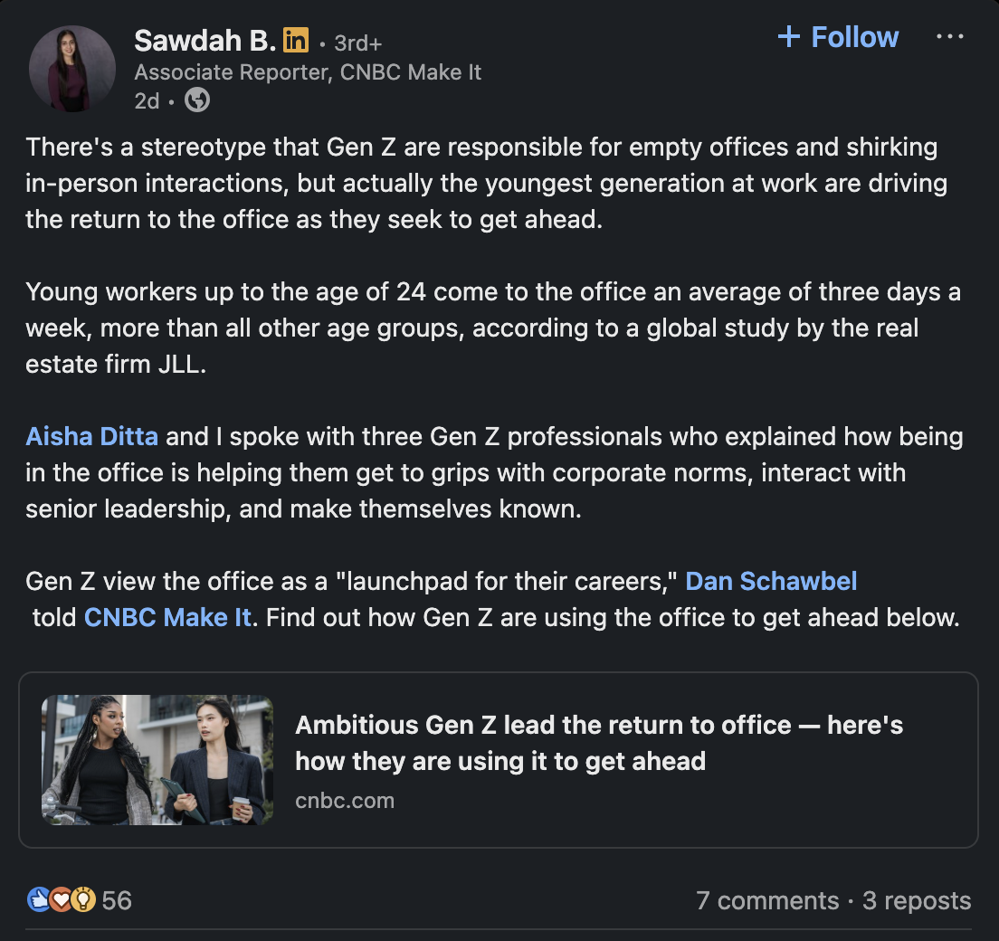
Task: Follow Sawdah B.
Action: (x=838, y=37)
